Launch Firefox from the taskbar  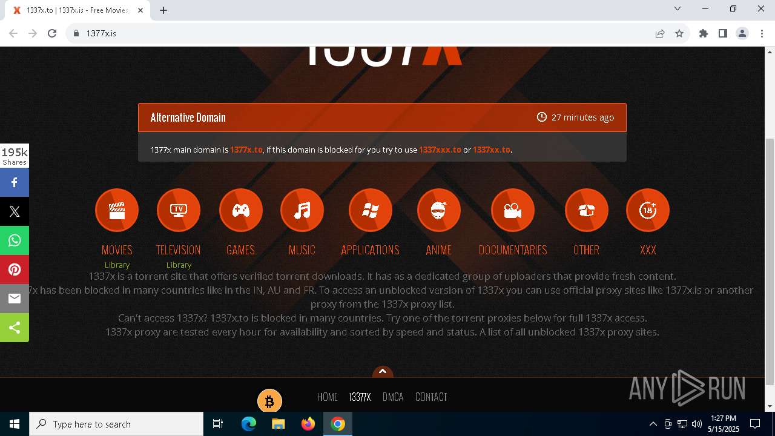tap(308, 424)
